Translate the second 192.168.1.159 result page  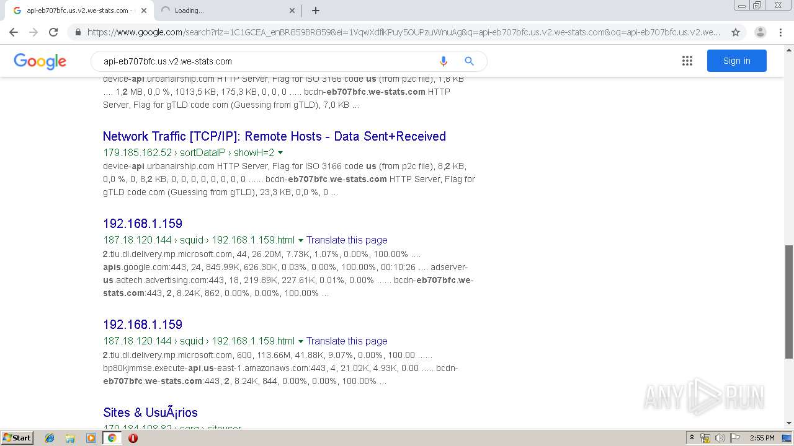click(x=347, y=341)
